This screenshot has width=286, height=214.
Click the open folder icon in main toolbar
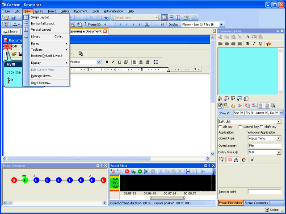click(7, 18)
